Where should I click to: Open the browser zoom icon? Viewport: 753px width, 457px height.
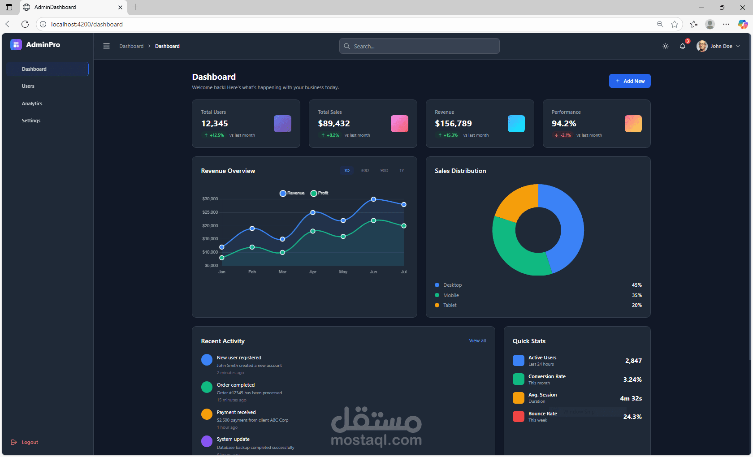[660, 24]
